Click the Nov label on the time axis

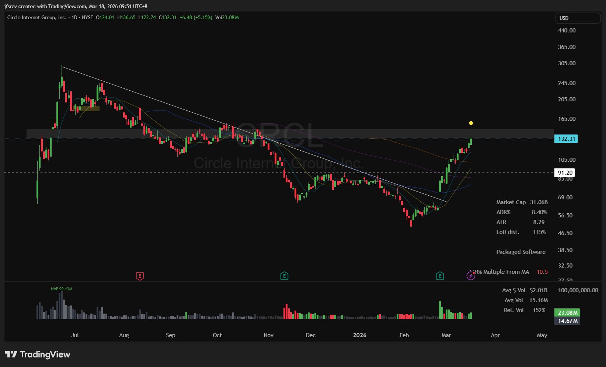coord(269,335)
